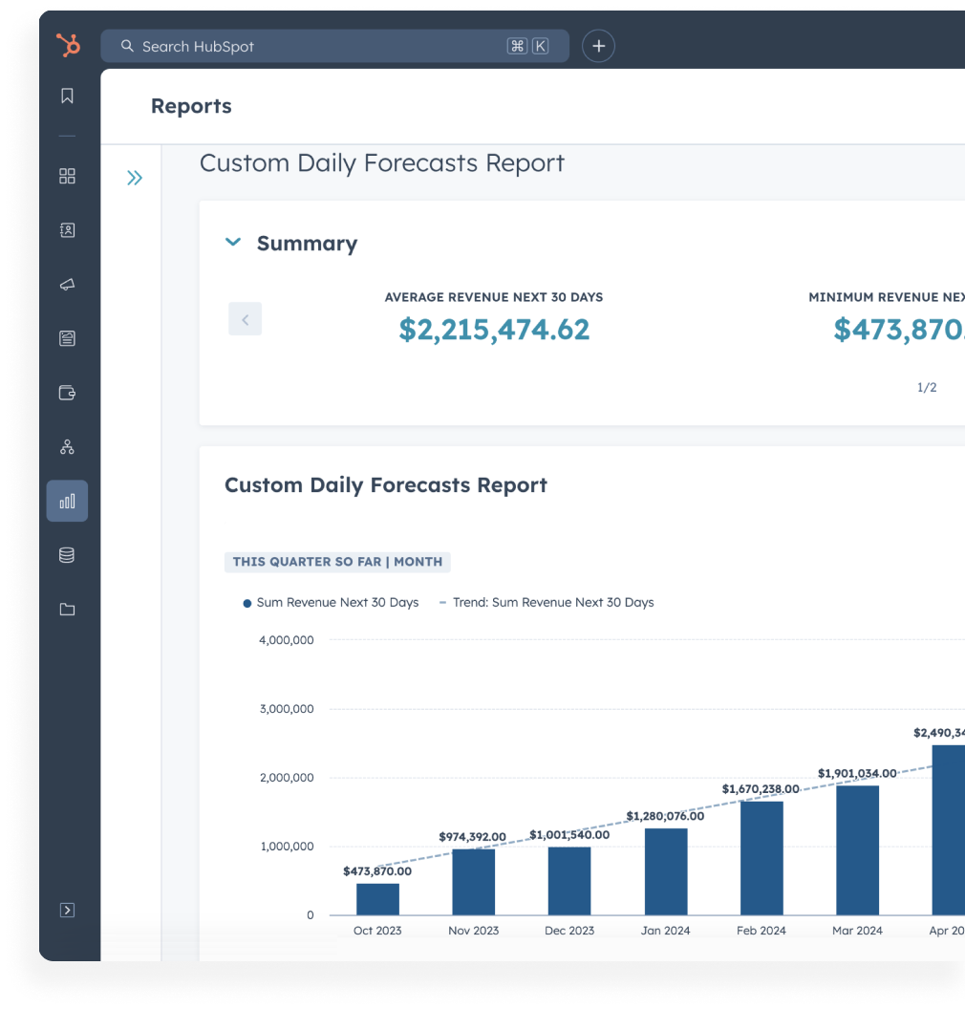965x1009 pixels.
Task: Open the Library folder icon
Action: (67, 610)
